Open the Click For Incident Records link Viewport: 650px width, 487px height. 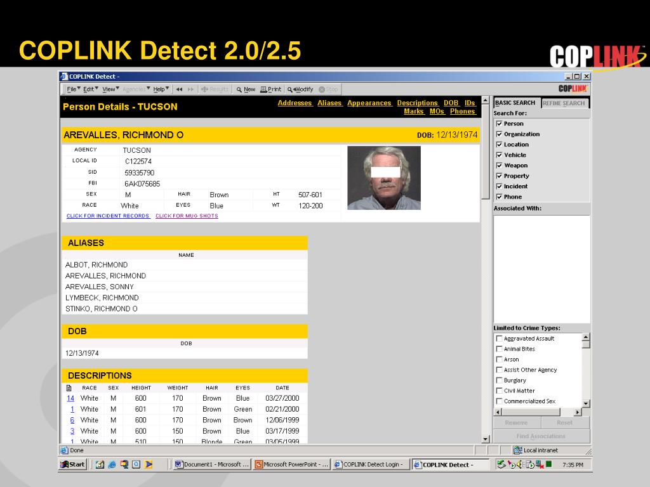tap(108, 216)
